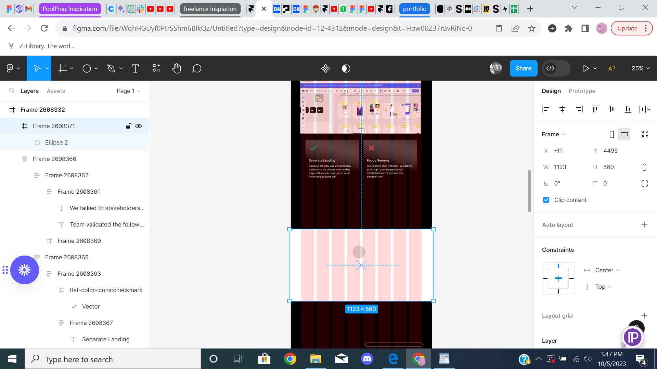Search layers with magnifier icon
This screenshot has height=369, width=657.
[x=12, y=91]
